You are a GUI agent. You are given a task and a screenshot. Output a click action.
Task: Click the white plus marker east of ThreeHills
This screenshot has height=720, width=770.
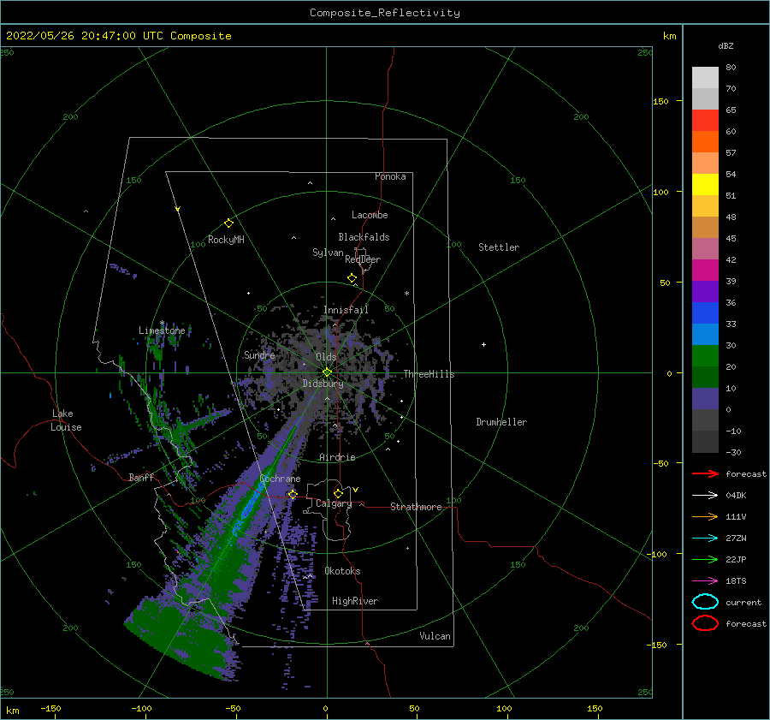pyautogui.click(x=483, y=344)
